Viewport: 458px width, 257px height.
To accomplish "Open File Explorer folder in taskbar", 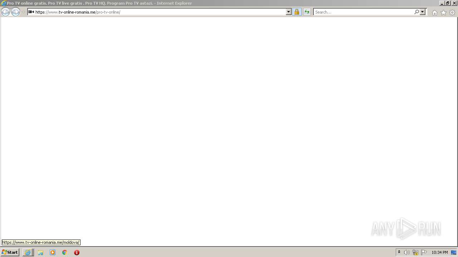I will pyautogui.click(x=40, y=252).
